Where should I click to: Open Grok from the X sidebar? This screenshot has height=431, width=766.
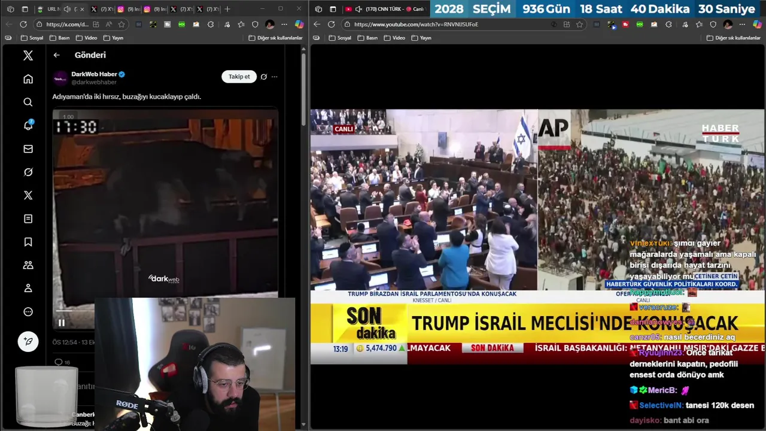pyautogui.click(x=28, y=172)
